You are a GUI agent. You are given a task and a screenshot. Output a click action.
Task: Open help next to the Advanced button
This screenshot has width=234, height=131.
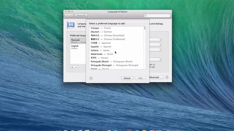pos(167,77)
